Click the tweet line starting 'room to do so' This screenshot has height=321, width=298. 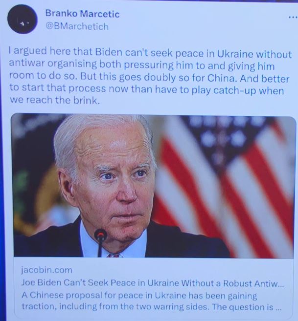pyautogui.click(x=149, y=77)
